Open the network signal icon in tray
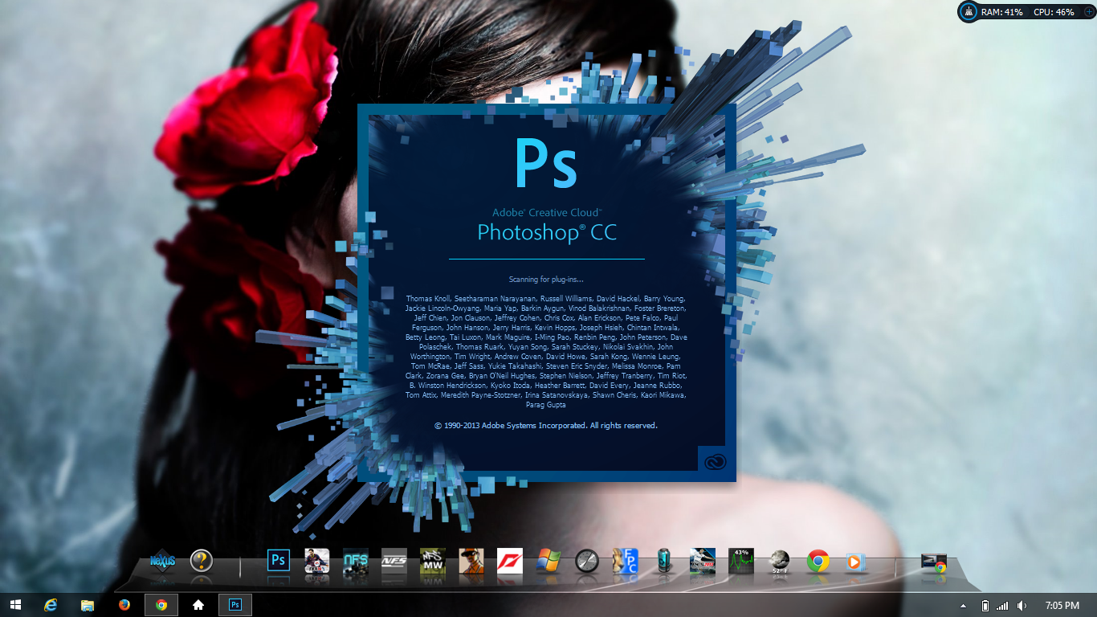 tap(1002, 605)
